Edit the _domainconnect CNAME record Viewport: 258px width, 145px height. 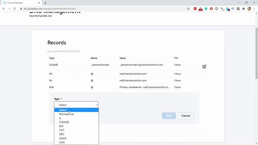tap(204, 66)
